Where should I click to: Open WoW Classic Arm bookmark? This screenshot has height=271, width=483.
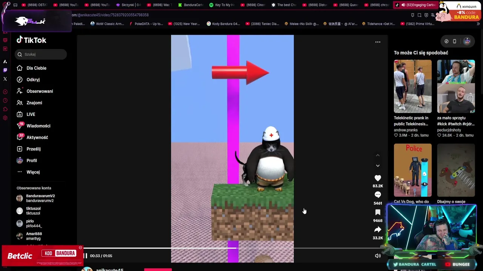(107, 24)
